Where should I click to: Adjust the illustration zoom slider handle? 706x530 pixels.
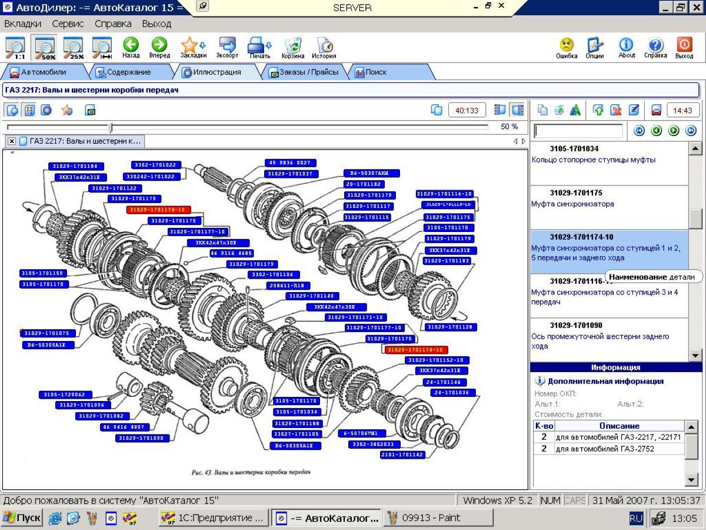110,127
